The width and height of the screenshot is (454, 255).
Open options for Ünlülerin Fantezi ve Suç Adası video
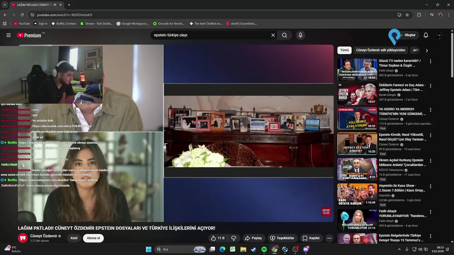coord(431,86)
